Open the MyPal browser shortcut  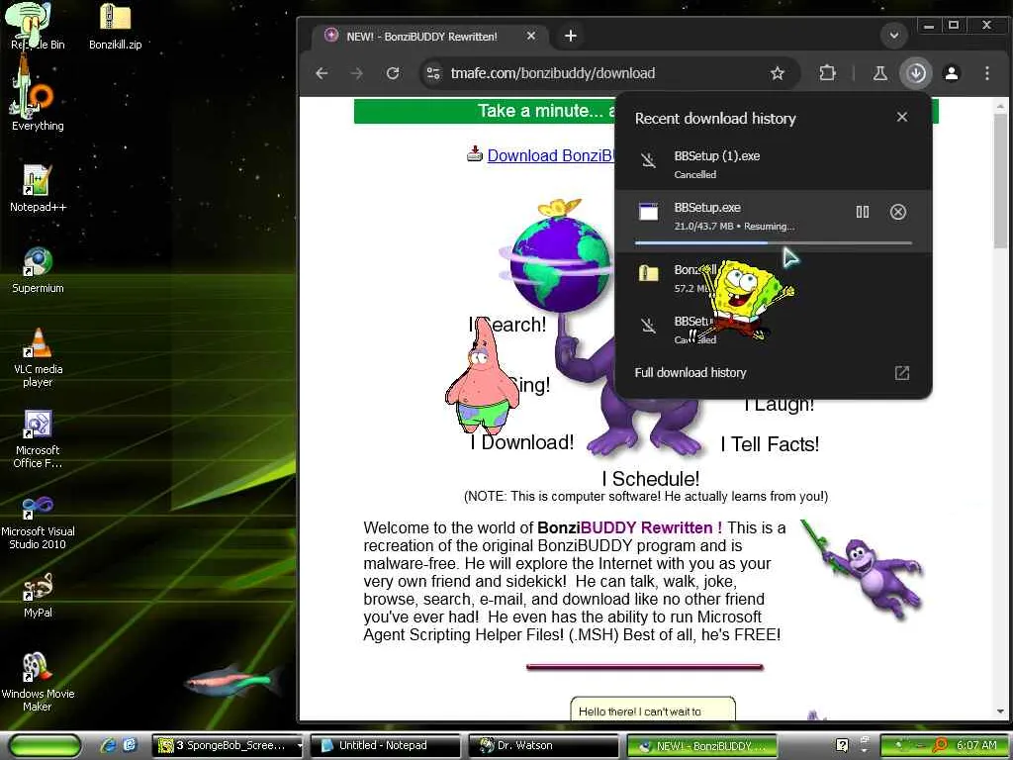click(37, 595)
